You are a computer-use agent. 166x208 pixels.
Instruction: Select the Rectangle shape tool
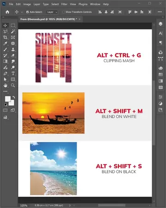[x=13, y=79]
